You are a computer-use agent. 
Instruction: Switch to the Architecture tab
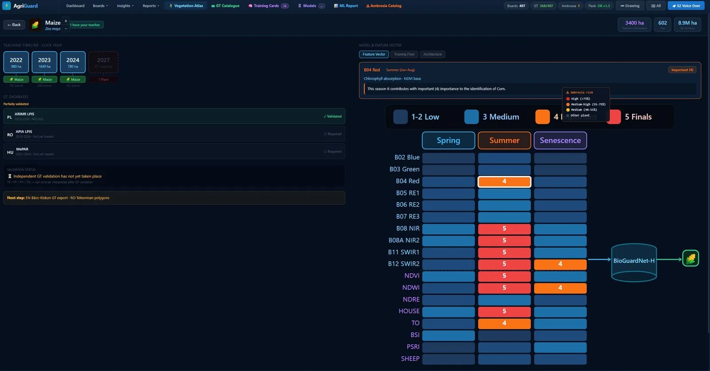433,54
